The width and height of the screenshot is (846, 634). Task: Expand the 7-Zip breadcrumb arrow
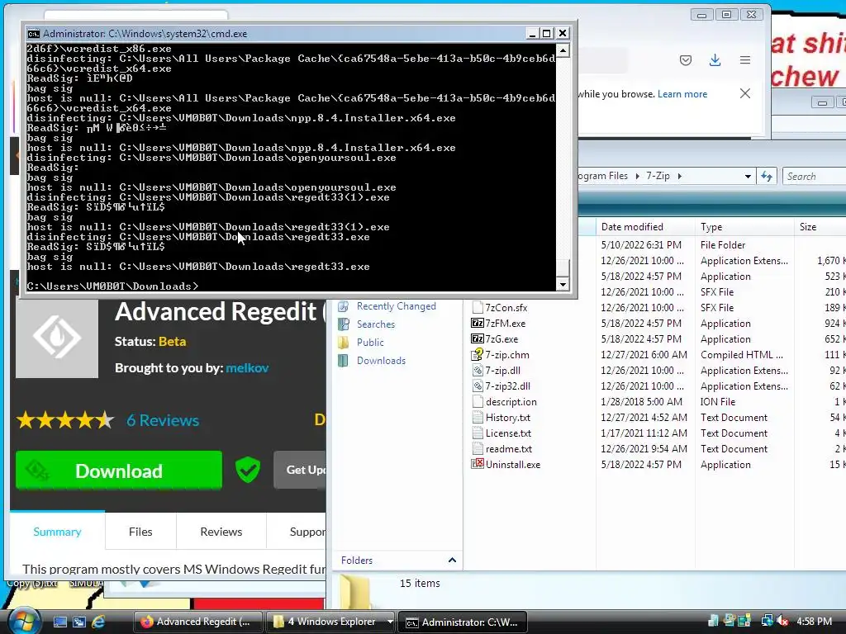tap(679, 177)
